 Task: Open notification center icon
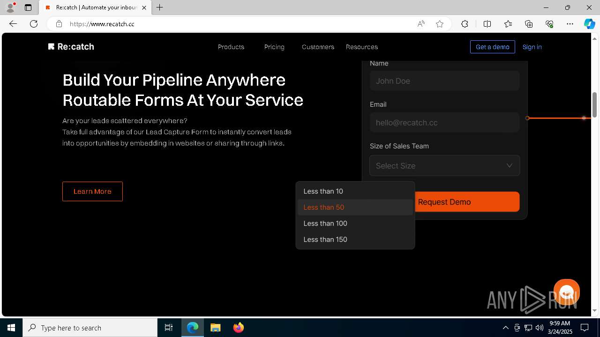585,328
